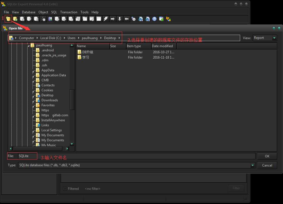Open the Tools menu
This screenshot has width=283, height=204.
pyautogui.click(x=84, y=12)
